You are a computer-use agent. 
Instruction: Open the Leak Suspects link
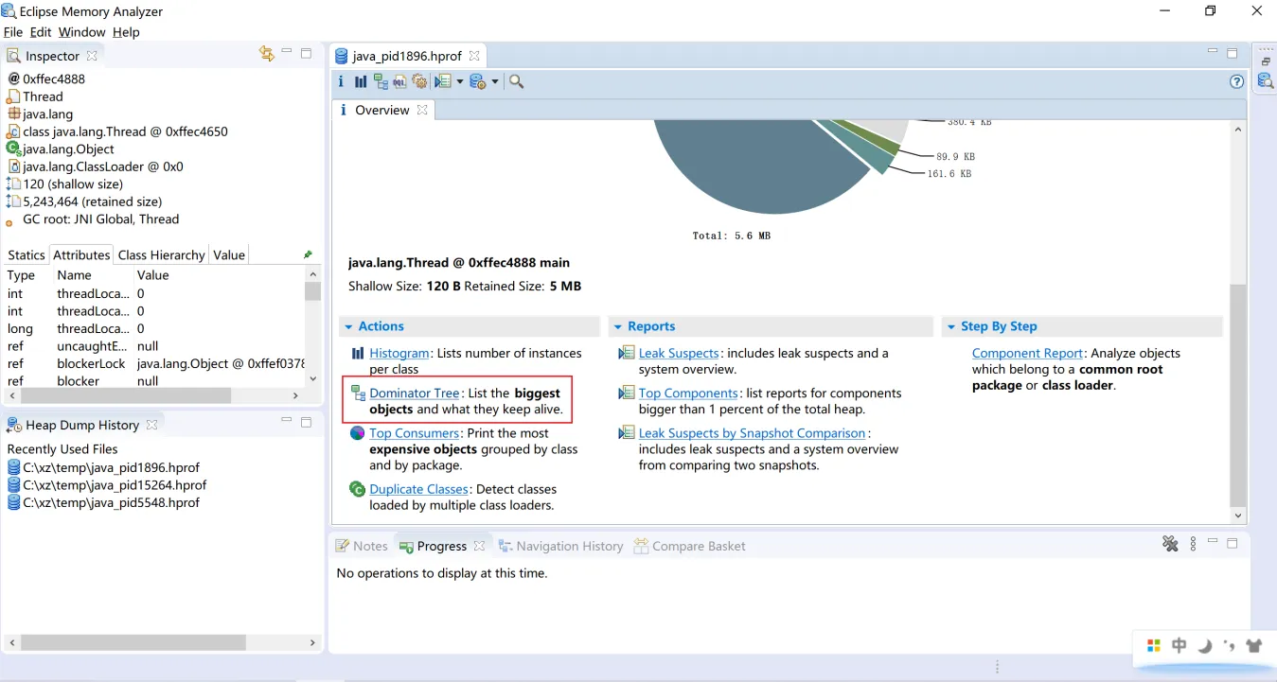(x=679, y=353)
